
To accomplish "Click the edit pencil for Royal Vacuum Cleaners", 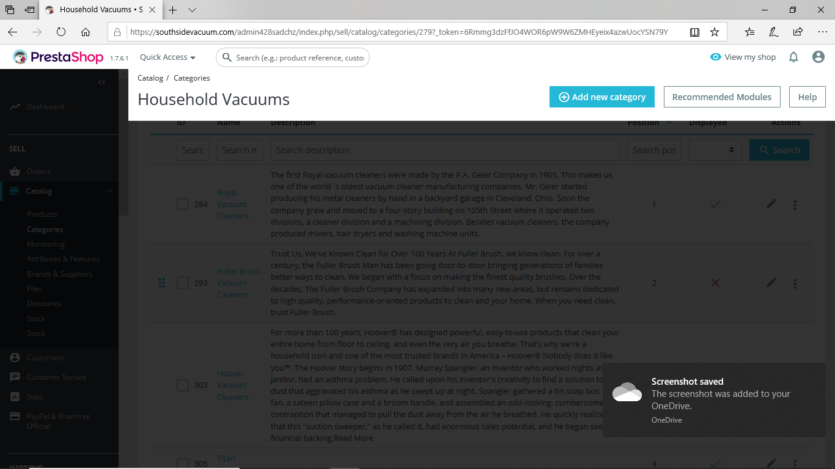I will pyautogui.click(x=771, y=204).
